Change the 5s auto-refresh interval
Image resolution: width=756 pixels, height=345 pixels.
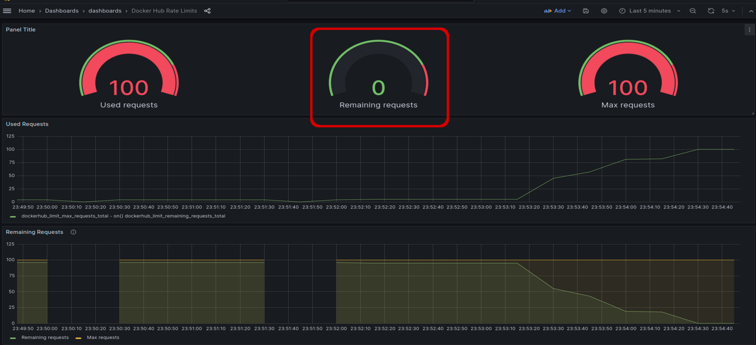(728, 11)
